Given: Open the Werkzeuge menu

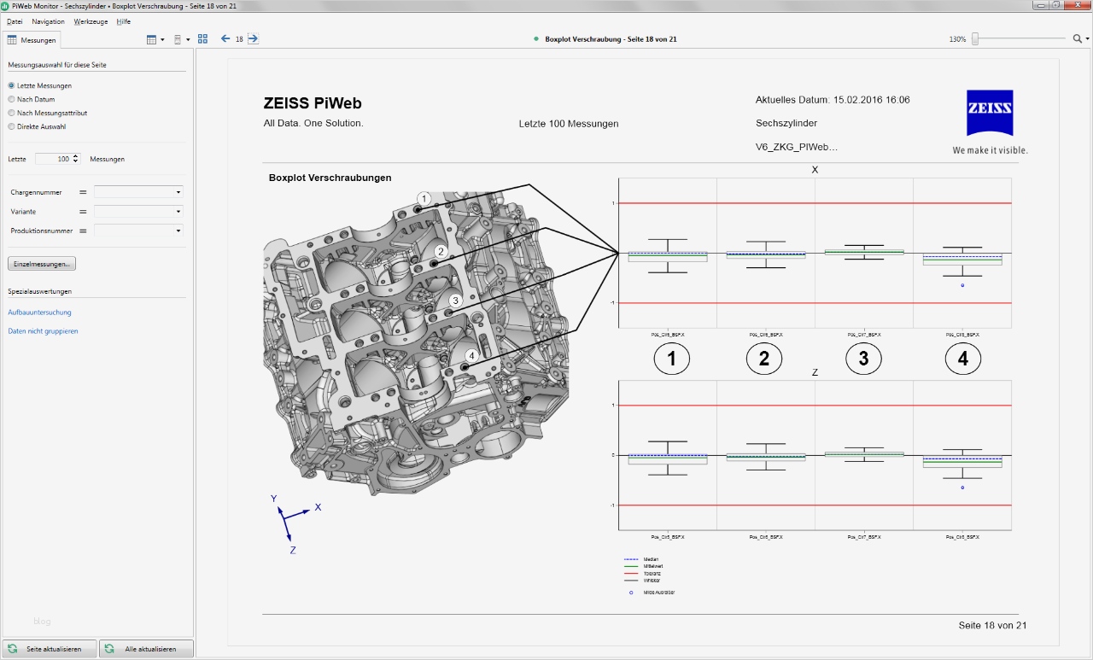Looking at the screenshot, I should pyautogui.click(x=91, y=21).
